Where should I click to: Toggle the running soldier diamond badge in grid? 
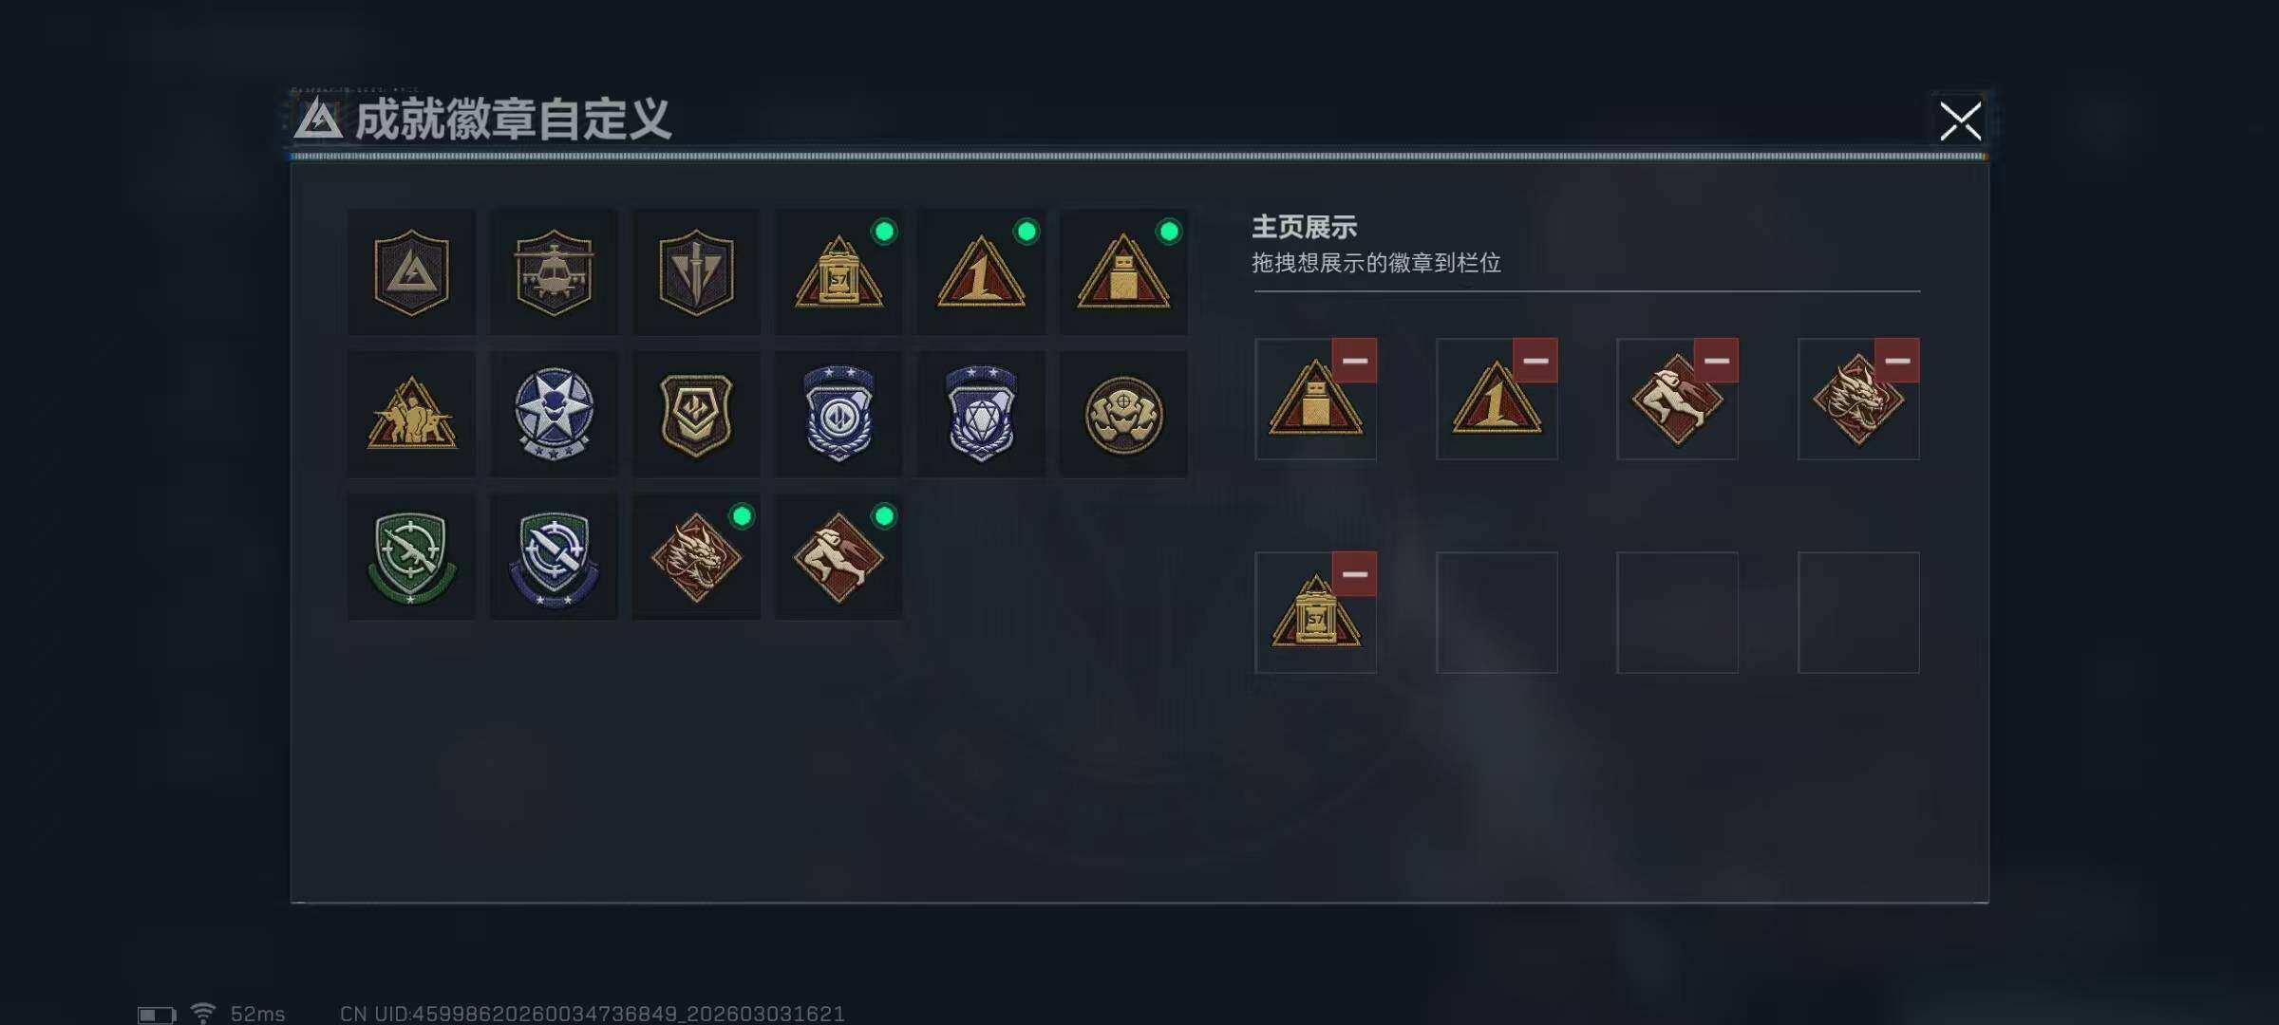coord(838,557)
